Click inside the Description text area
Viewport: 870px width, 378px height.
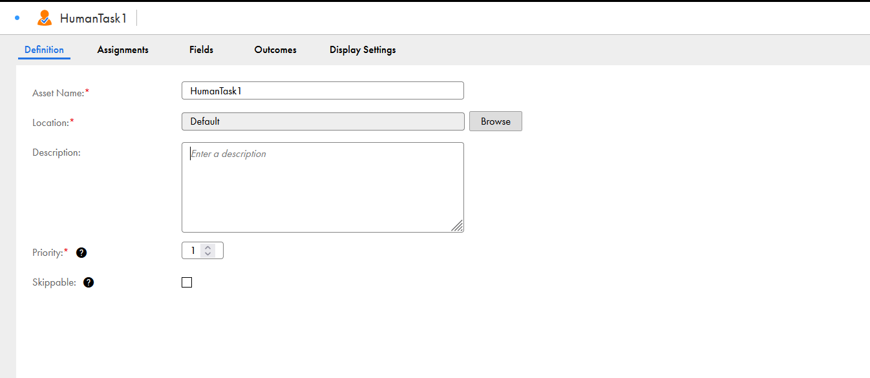point(323,187)
